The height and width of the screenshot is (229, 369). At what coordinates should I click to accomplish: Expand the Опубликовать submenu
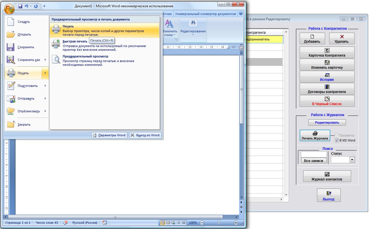click(45, 111)
